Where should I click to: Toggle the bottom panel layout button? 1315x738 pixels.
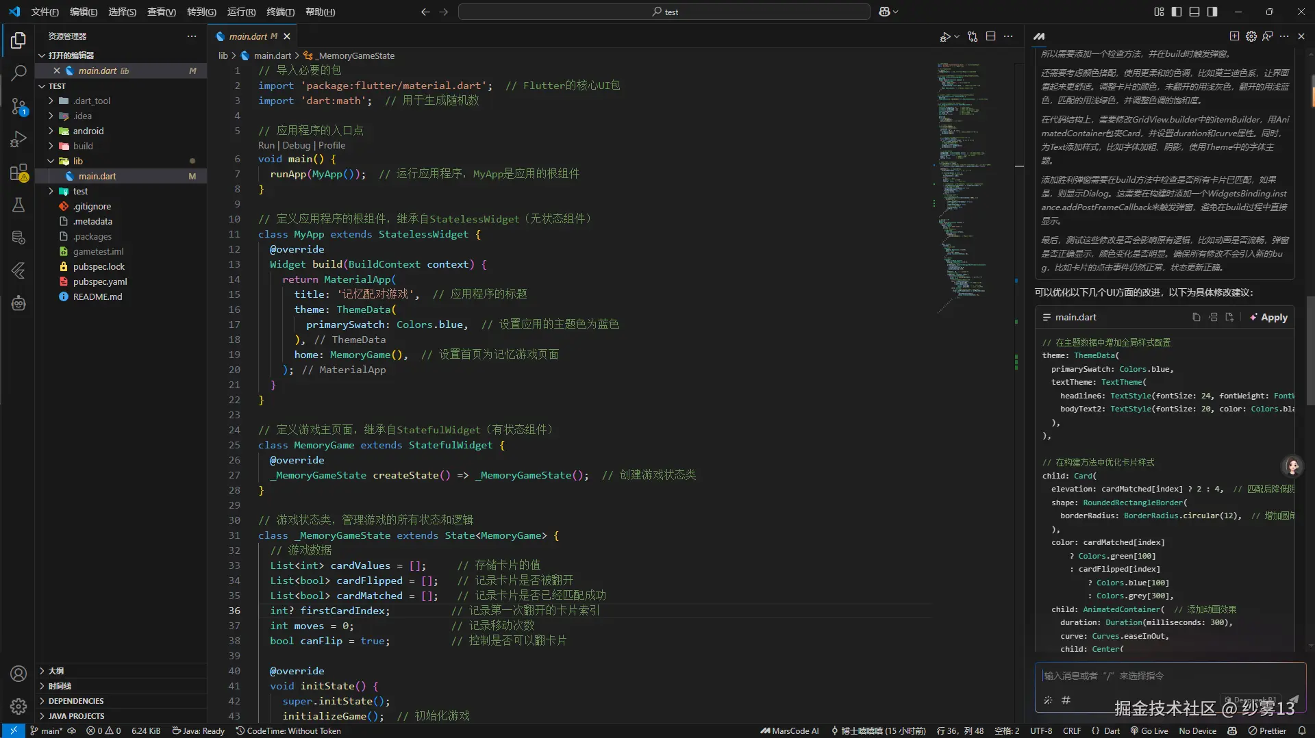click(1194, 12)
